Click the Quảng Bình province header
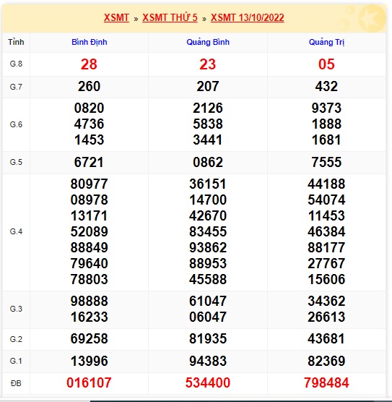The height and width of the screenshot is (402, 392). 208,42
